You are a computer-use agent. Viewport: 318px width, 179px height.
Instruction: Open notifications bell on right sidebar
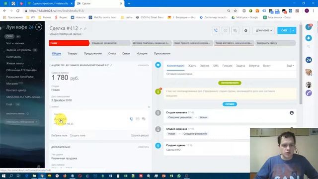pyautogui.click(x=309, y=38)
